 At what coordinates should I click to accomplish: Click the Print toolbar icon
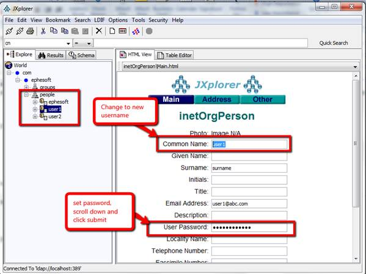click(x=30, y=31)
